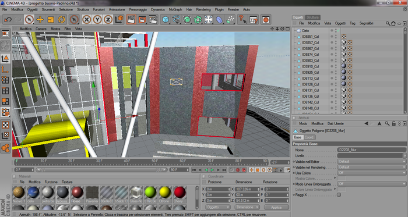Select the Rosso material sphere

(x=78, y=194)
